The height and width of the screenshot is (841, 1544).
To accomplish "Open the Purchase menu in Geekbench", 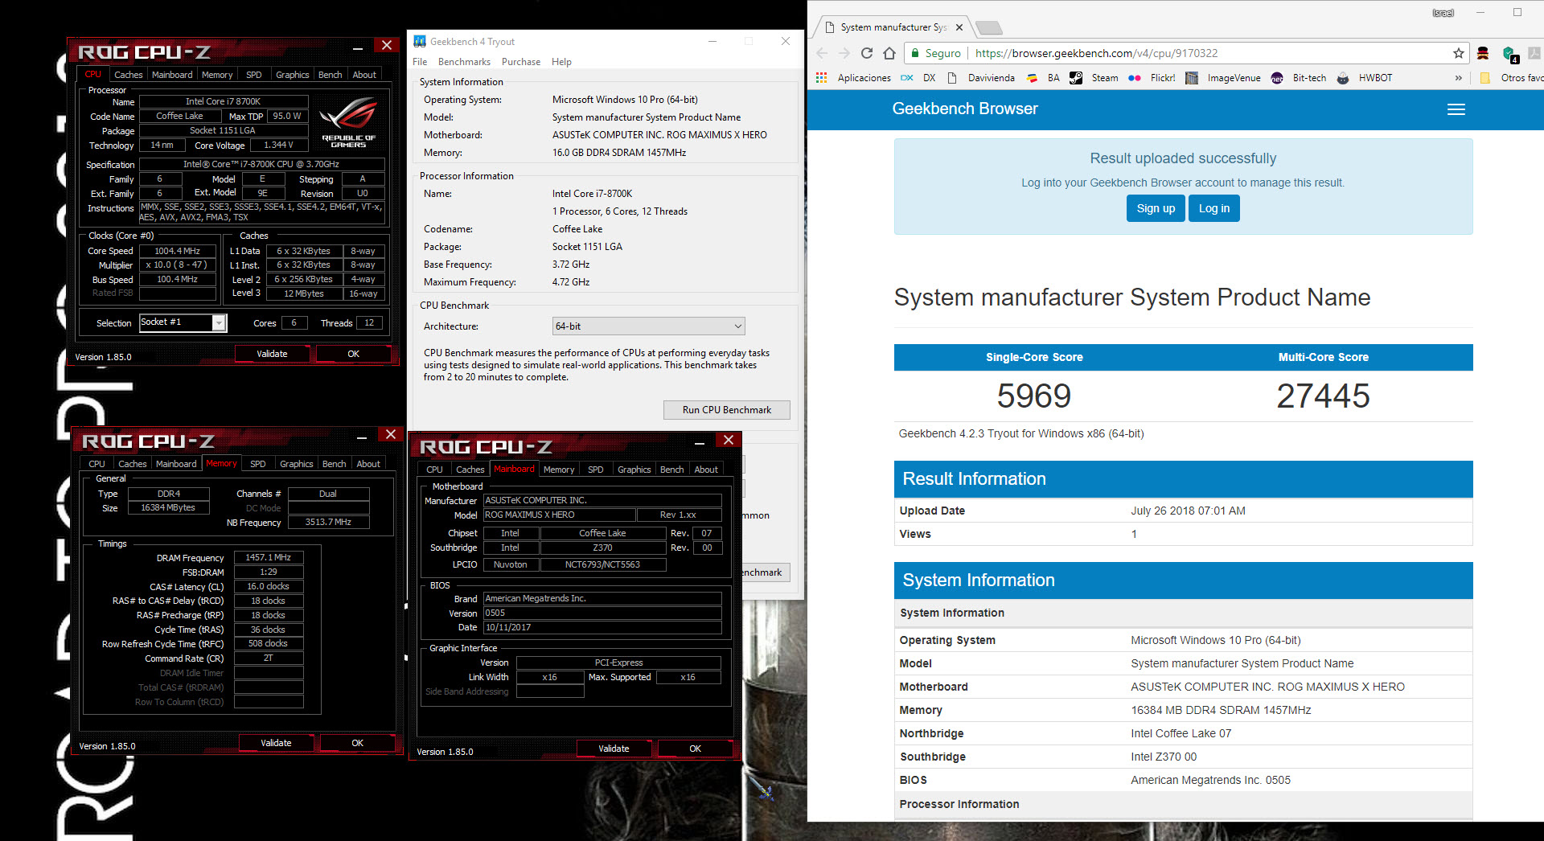I will point(521,62).
